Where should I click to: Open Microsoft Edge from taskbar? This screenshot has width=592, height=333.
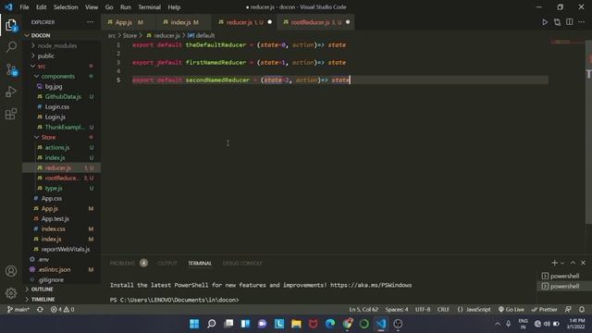tap(330, 324)
